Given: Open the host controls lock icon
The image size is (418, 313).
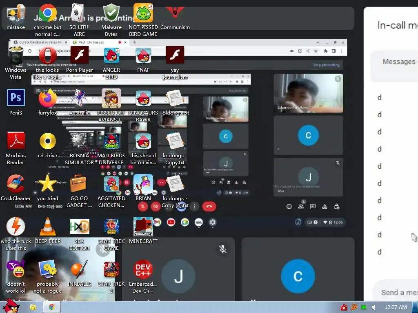Looking at the screenshot, I should click(337, 206).
